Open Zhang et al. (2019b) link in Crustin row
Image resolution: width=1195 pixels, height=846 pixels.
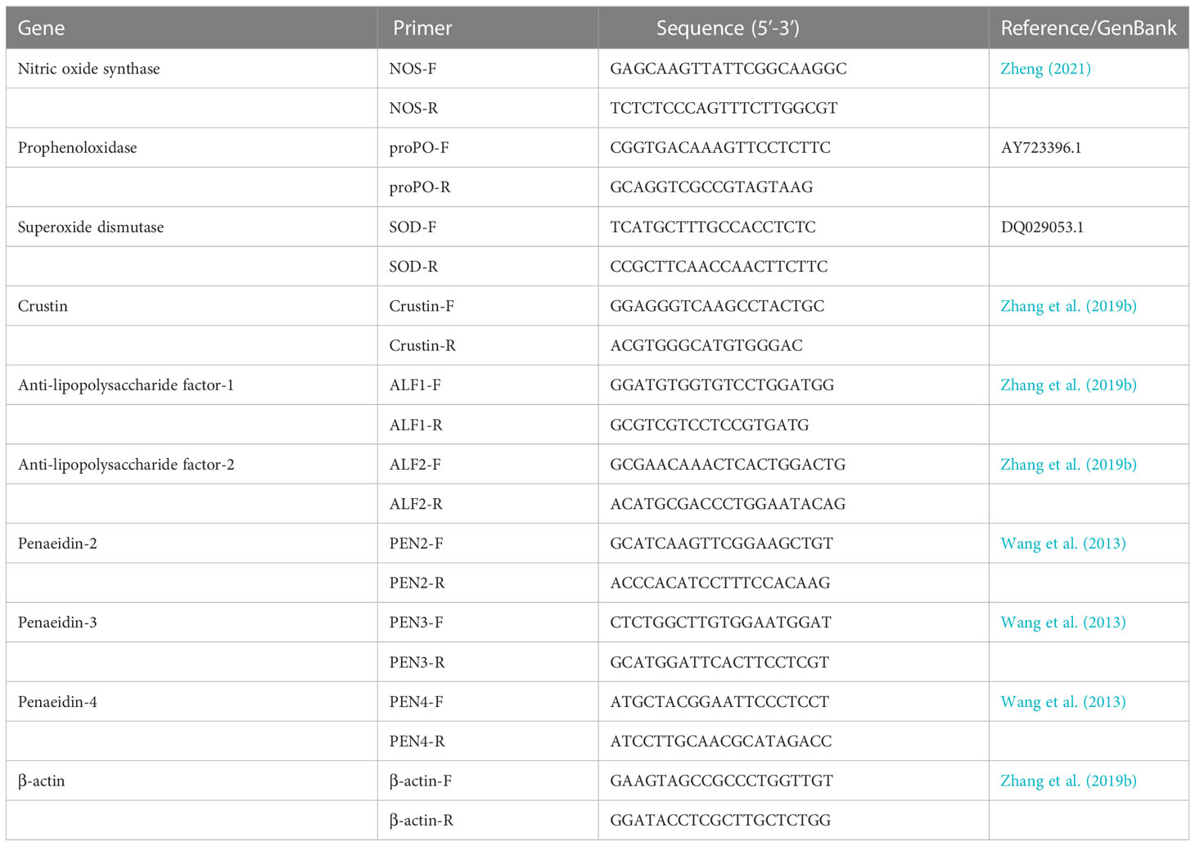tap(1068, 306)
